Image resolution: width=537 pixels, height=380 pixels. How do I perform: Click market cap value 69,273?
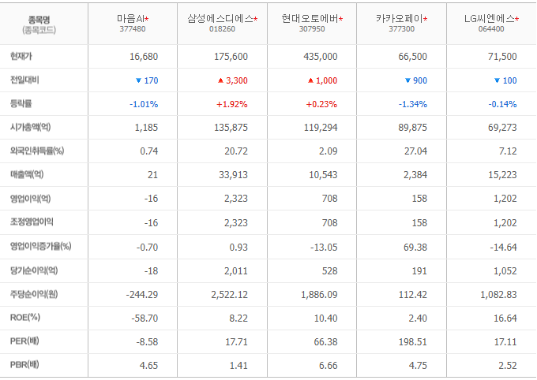pos(502,128)
